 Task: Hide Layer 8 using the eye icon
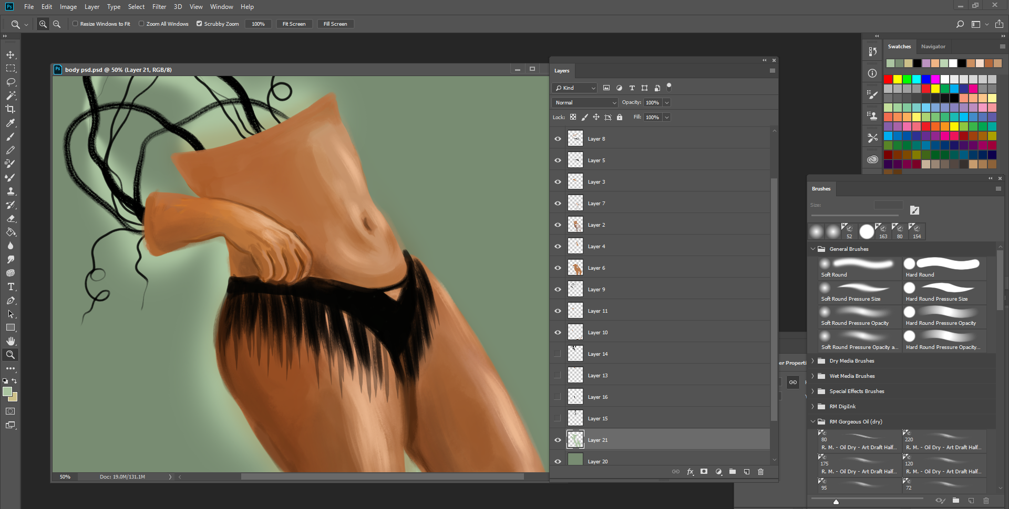tap(558, 139)
